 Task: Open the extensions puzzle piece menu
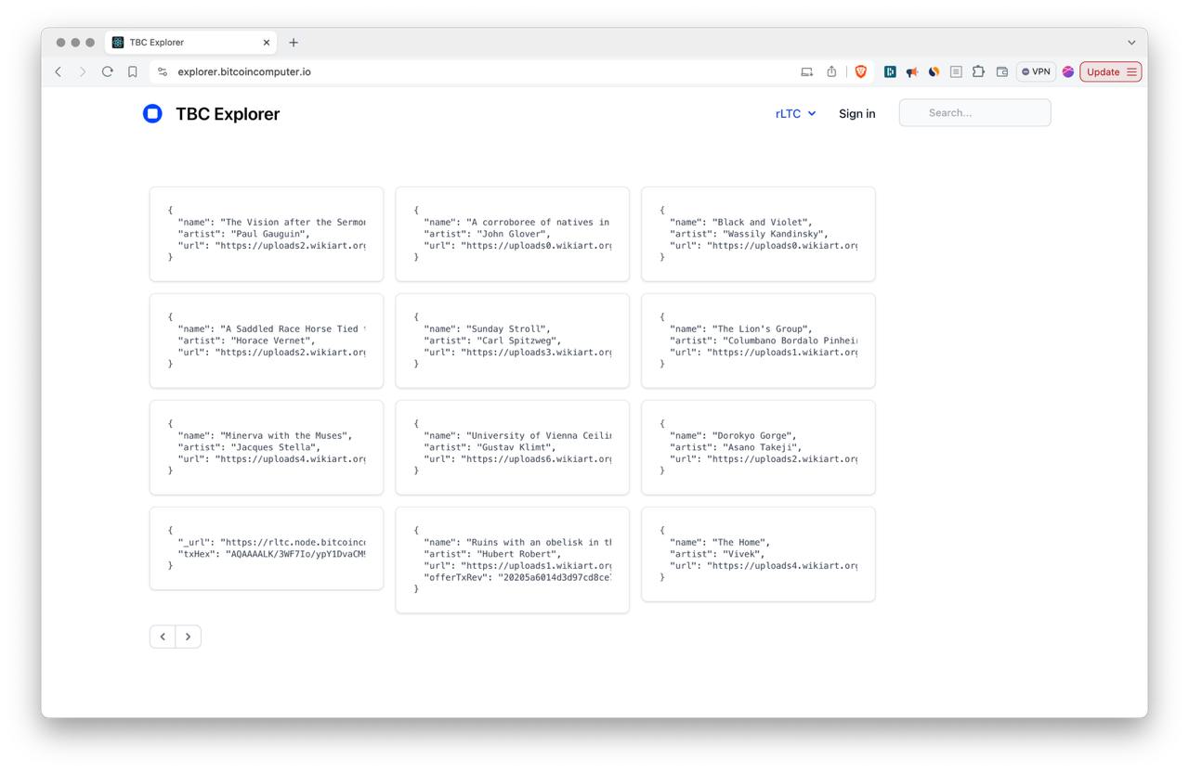pyautogui.click(x=978, y=71)
